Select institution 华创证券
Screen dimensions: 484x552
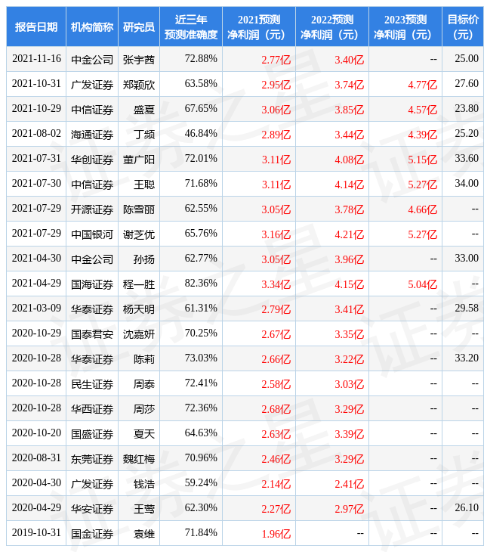click(92, 160)
